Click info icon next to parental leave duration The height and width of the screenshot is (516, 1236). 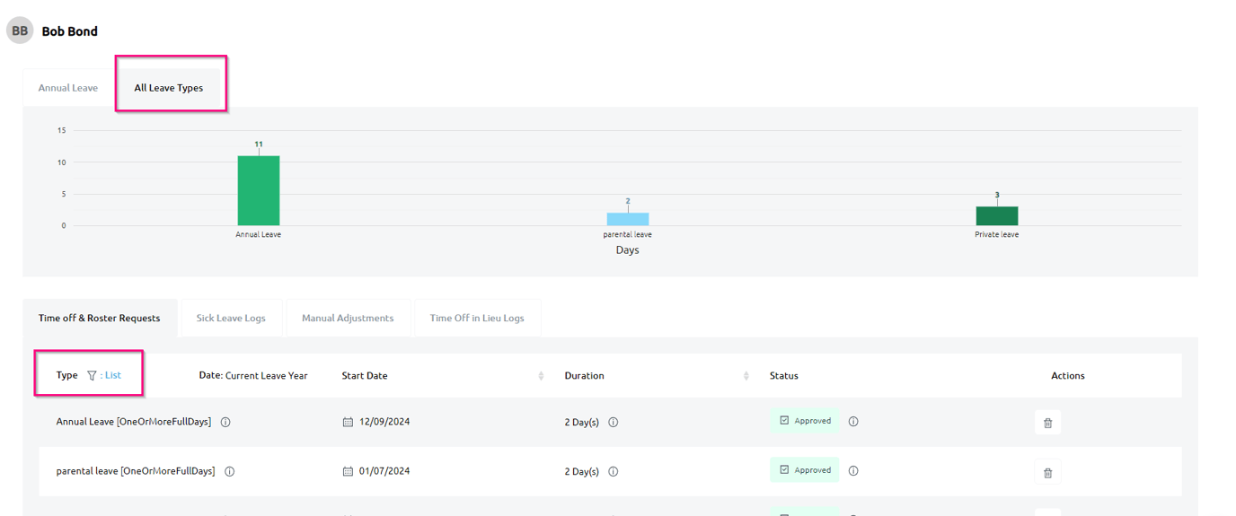tap(614, 471)
